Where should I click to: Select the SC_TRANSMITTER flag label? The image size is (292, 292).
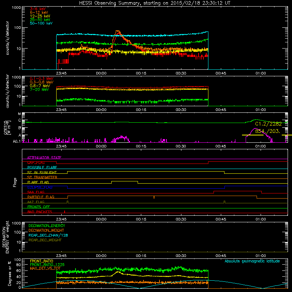coord(42,177)
